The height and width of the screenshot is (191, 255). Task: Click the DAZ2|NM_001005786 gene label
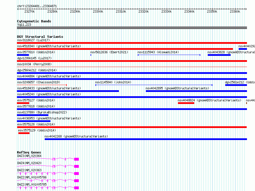pyautogui.click(x=32, y=177)
